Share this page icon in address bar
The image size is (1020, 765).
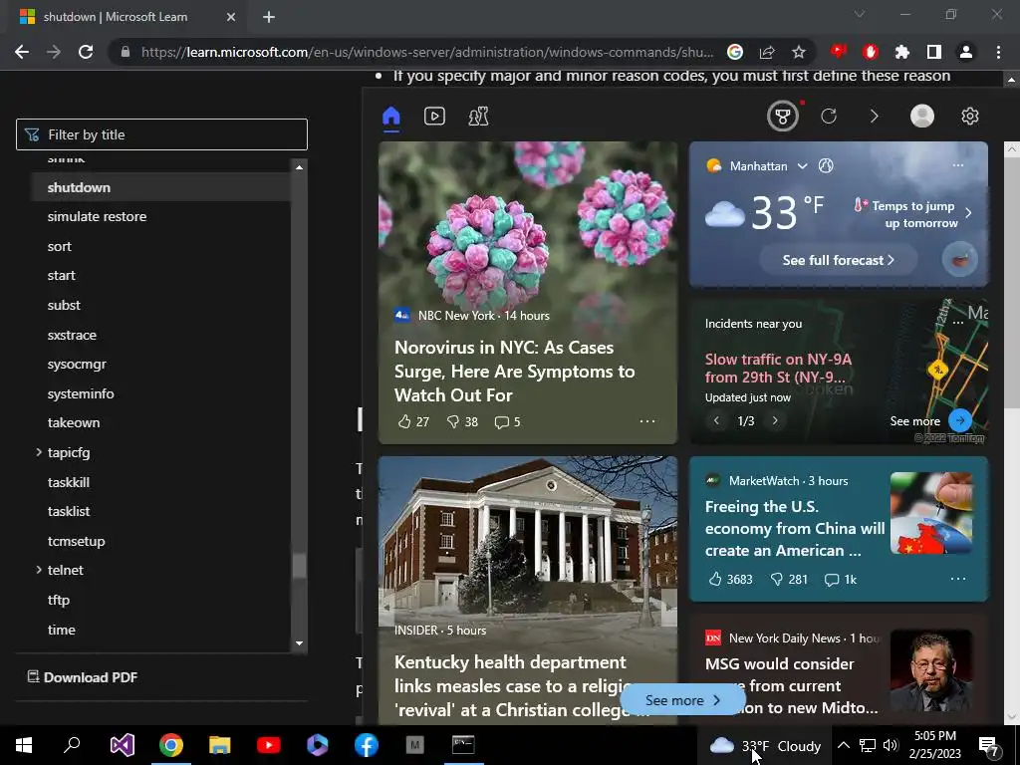click(x=767, y=52)
